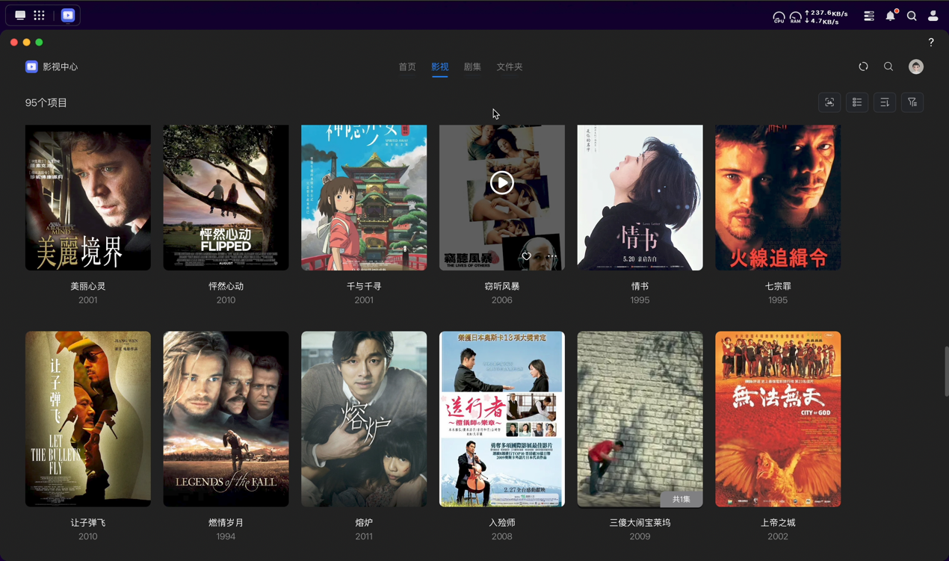Open the notification bell in the top bar
949x561 pixels.
(890, 16)
